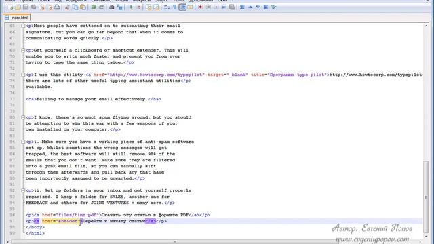Click the horizontal scrollbar right arrow

click(420, 242)
